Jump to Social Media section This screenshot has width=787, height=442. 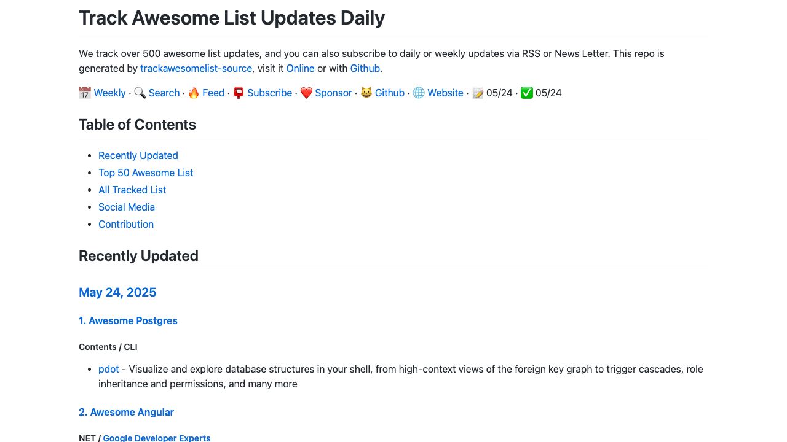tap(127, 207)
